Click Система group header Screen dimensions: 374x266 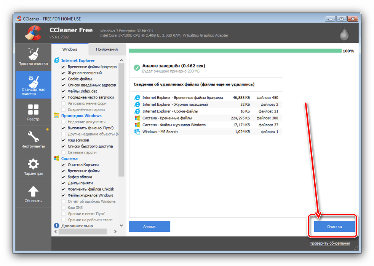click(69, 158)
